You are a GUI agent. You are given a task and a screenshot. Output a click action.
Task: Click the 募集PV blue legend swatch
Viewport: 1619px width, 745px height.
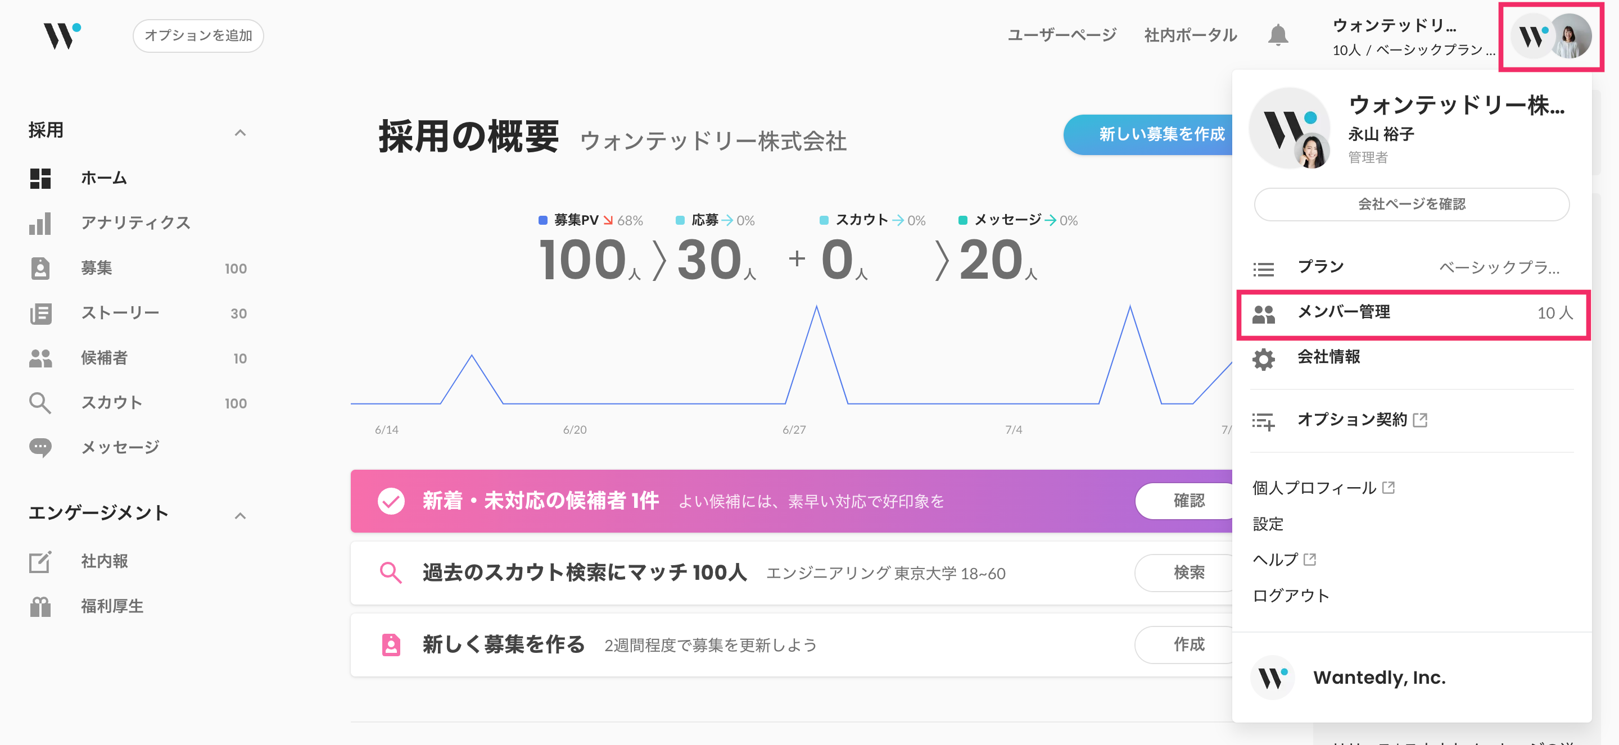tap(542, 220)
